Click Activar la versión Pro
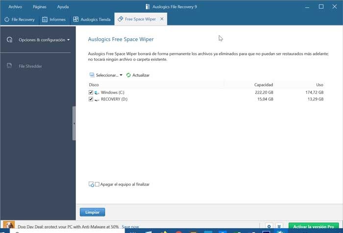The height and width of the screenshot is (233, 343). point(314,227)
